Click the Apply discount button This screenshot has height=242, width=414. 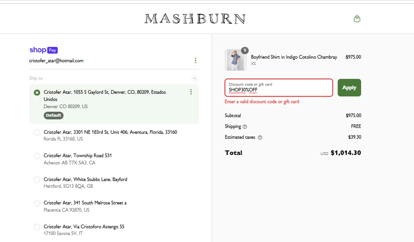click(x=349, y=88)
